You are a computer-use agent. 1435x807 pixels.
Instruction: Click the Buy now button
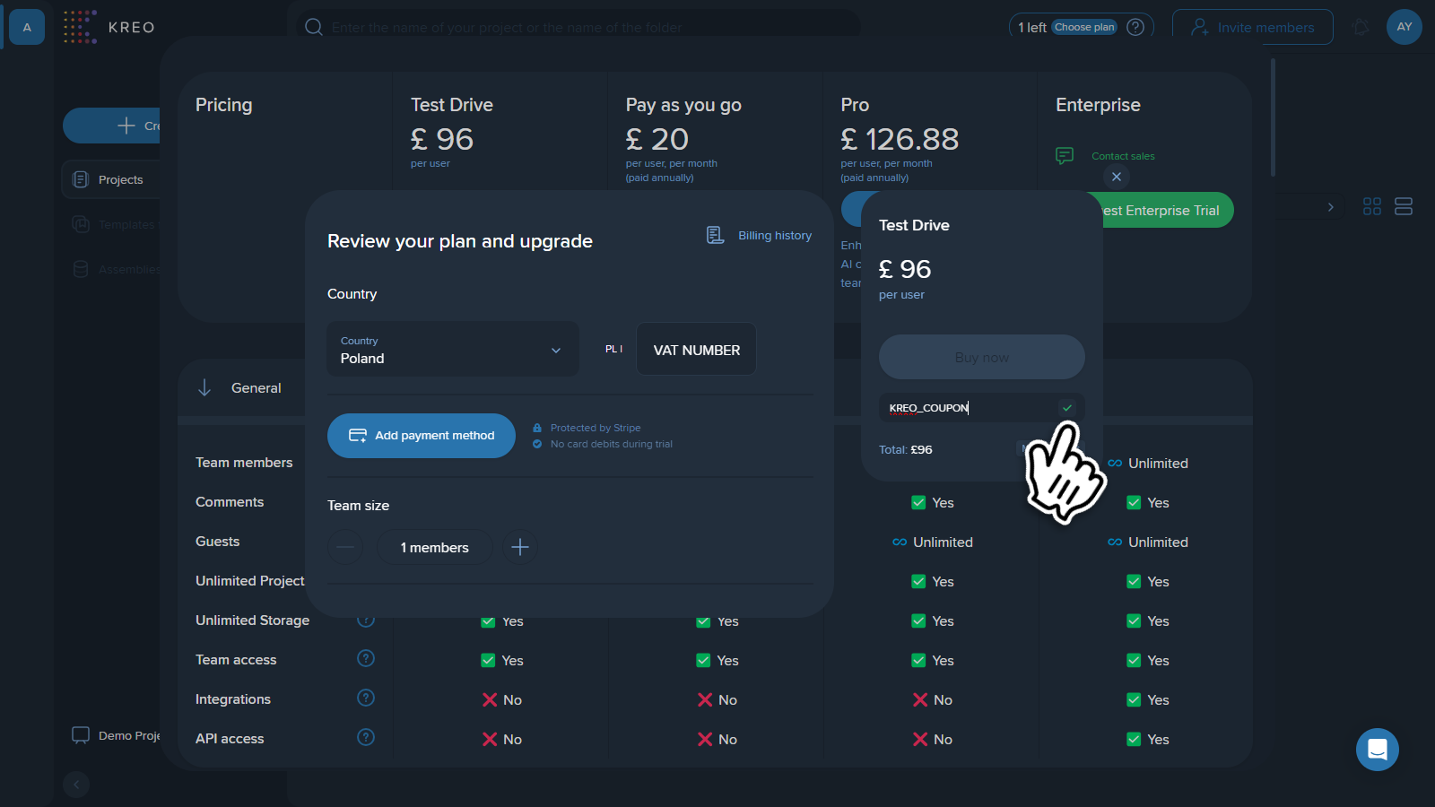coord(982,357)
